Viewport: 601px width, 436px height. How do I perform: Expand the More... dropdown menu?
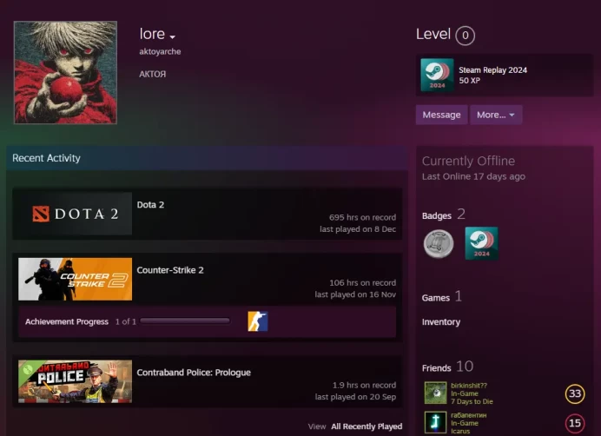[496, 115]
